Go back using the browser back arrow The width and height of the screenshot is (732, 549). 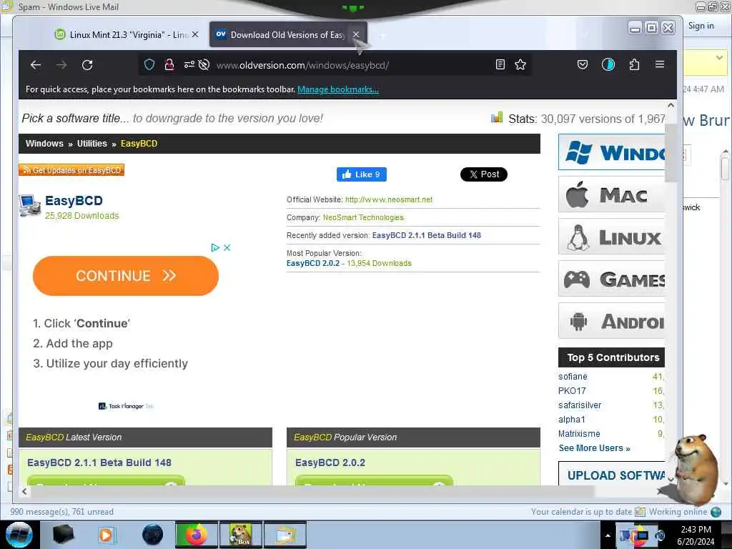coord(36,65)
